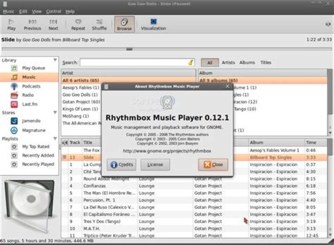
Task: Select the 'Tres Y Dos (Tango)' track
Action: [194, 222]
